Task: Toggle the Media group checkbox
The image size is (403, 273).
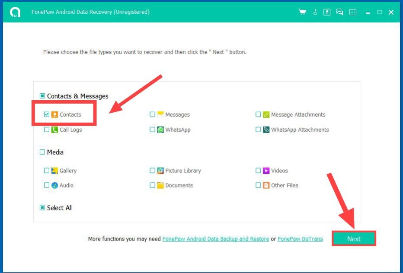Action: (x=42, y=152)
